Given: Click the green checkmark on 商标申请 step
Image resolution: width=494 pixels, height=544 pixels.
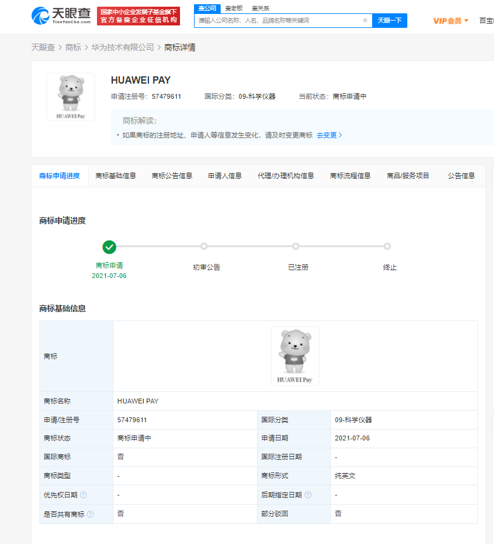Looking at the screenshot, I should [109, 247].
